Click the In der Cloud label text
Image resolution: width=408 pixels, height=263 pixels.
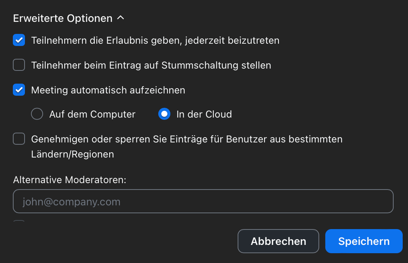click(204, 114)
